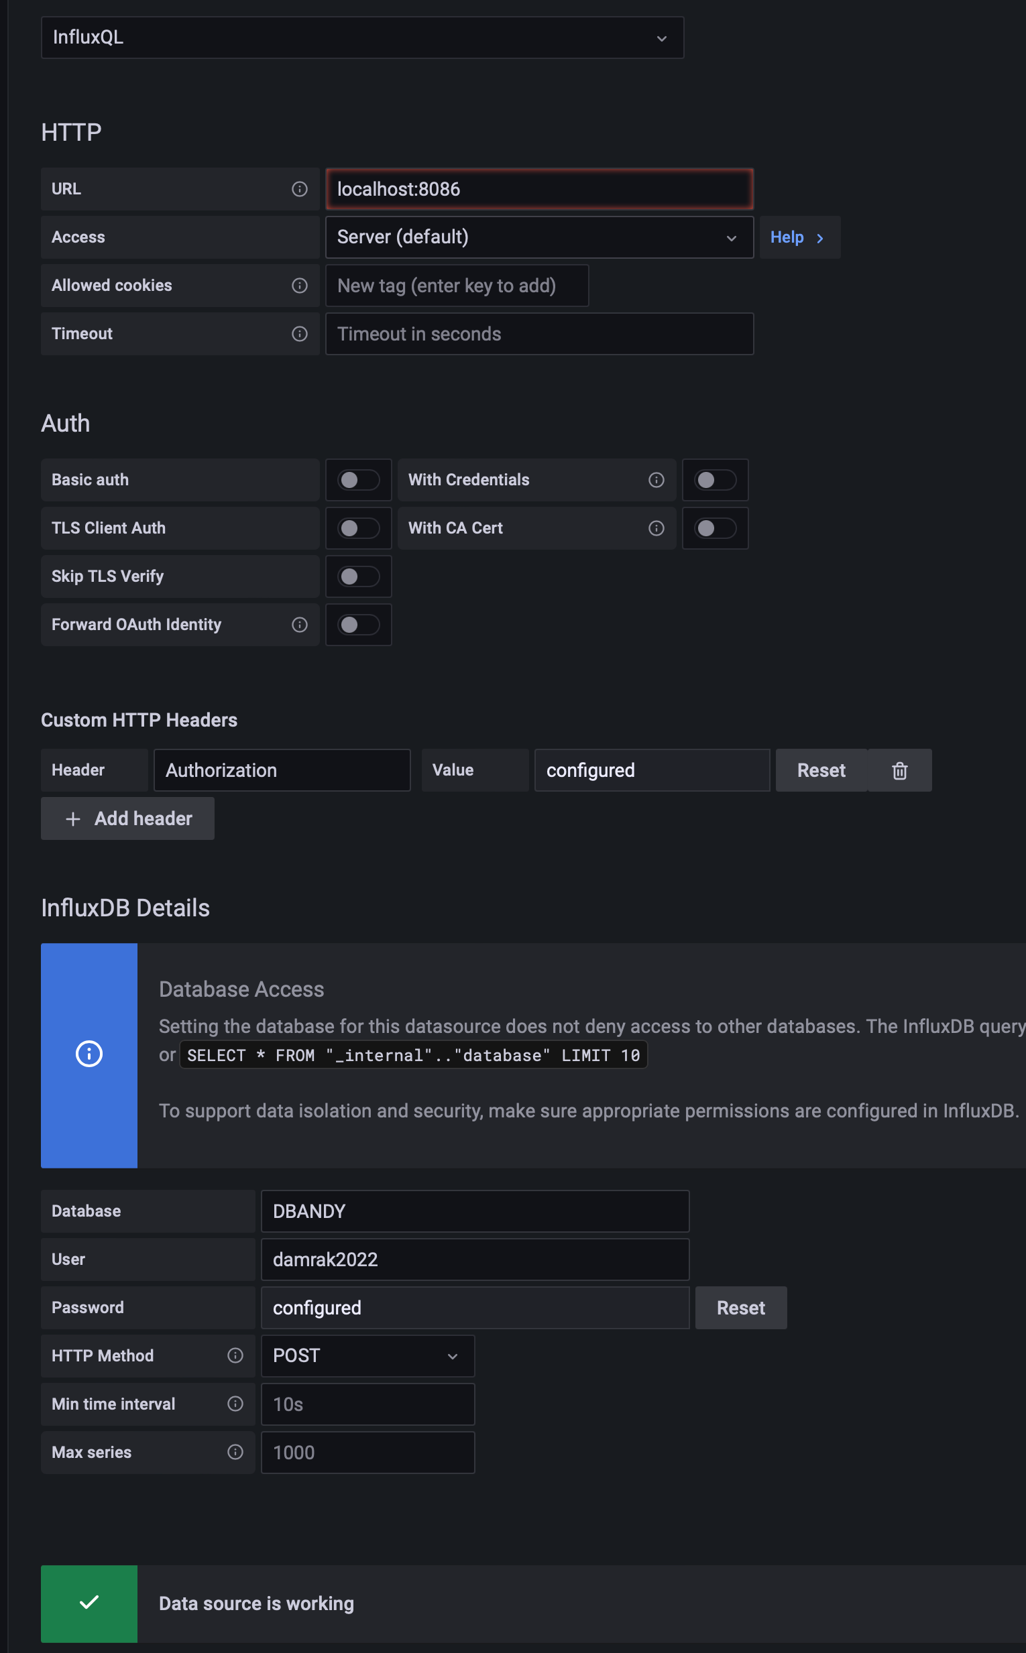
Task: Click the 'InfluxDB Details' section heading
Action: 125,908
